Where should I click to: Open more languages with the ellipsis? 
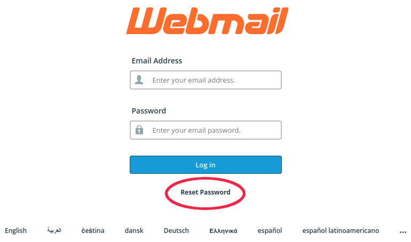tap(403, 231)
